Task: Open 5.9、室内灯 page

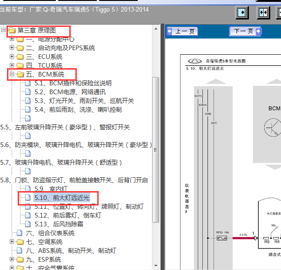Action: click(x=51, y=189)
